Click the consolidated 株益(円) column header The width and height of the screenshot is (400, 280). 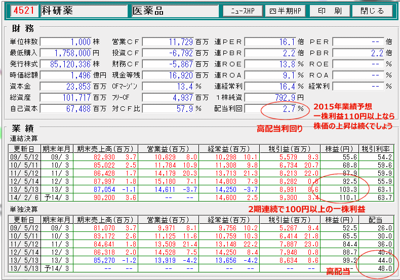tap(339, 149)
